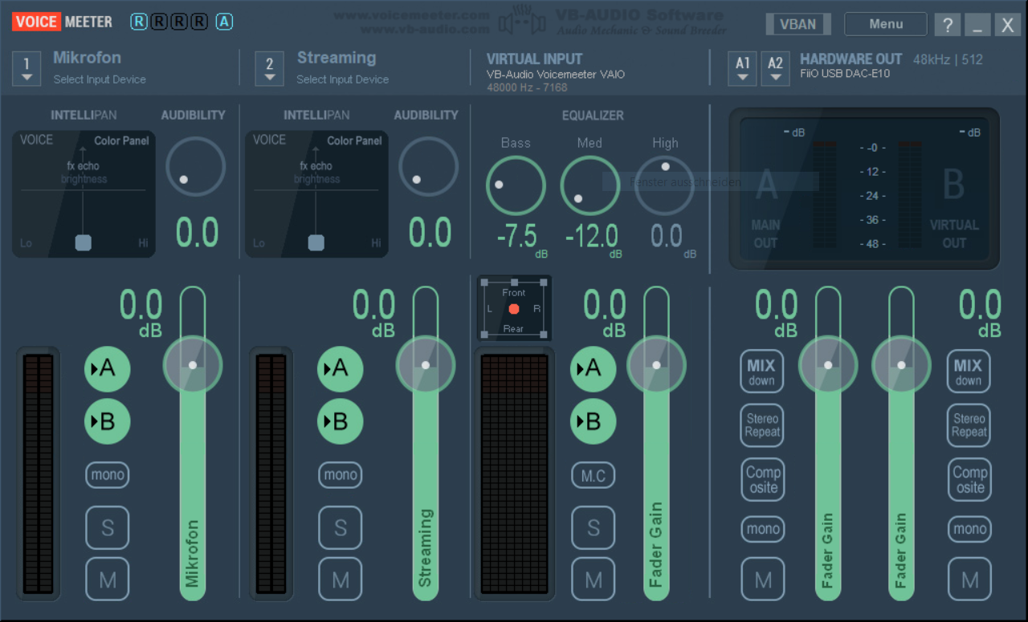
Task: Click Select Input Device under Streaming
Action: pyautogui.click(x=342, y=79)
